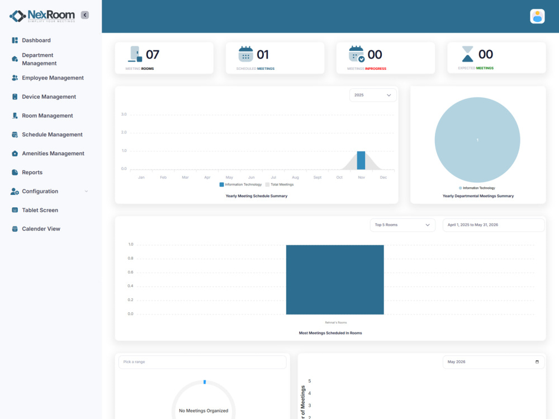559x419 pixels.
Task: Click the Room Management icon
Action: (15, 116)
